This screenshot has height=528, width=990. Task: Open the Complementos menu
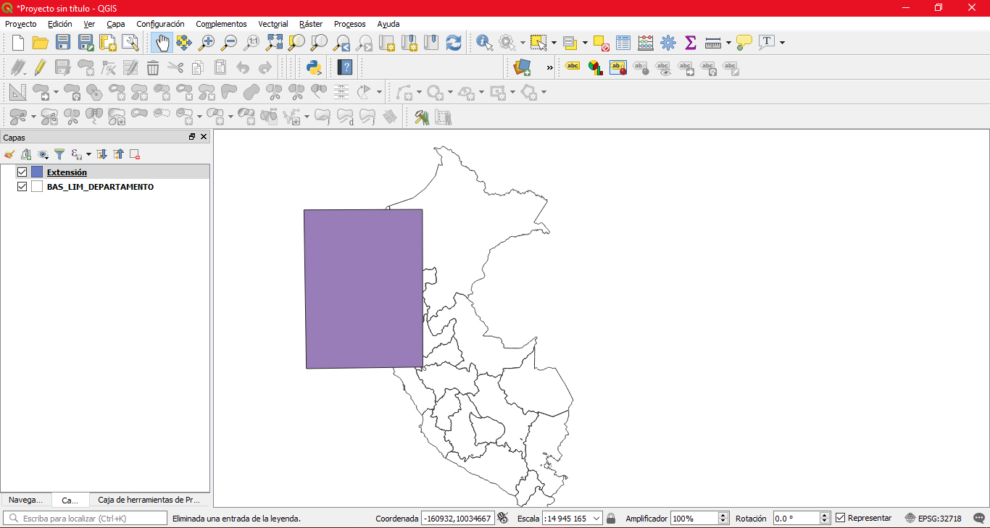221,24
